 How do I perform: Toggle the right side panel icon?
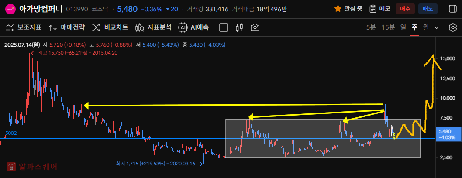(x=452, y=9)
